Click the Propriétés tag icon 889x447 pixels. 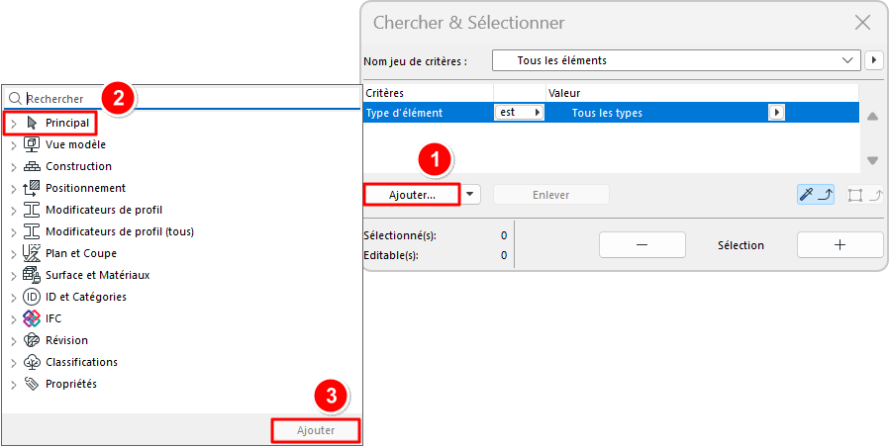pos(31,384)
